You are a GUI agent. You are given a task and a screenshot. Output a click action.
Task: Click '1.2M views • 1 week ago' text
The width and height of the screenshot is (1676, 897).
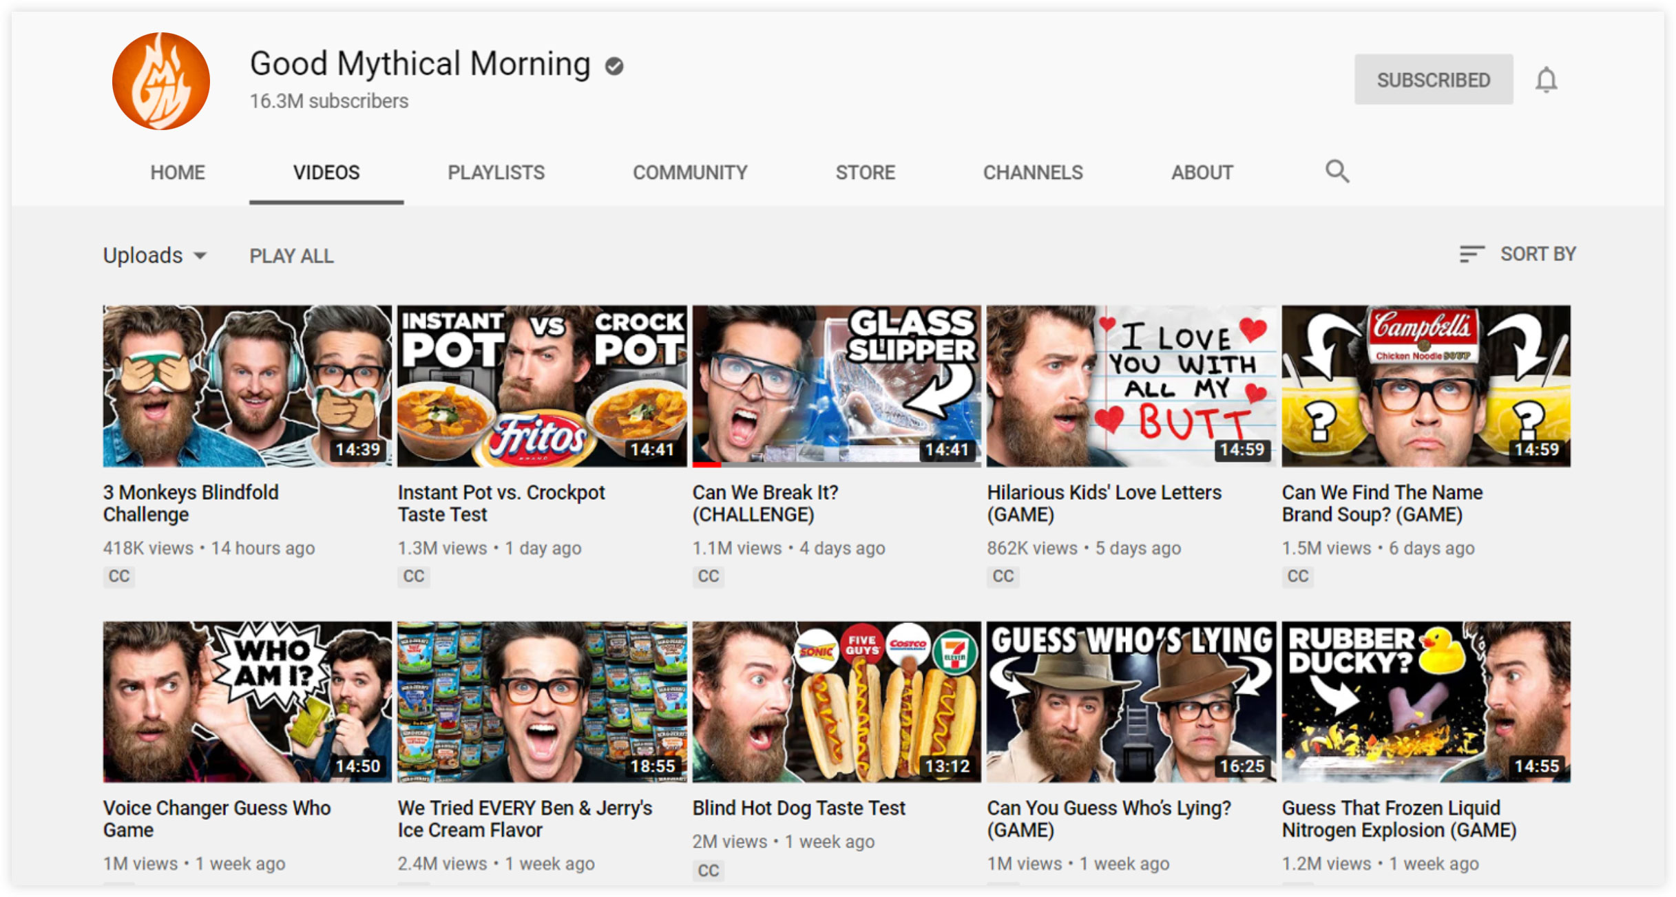point(1381,864)
